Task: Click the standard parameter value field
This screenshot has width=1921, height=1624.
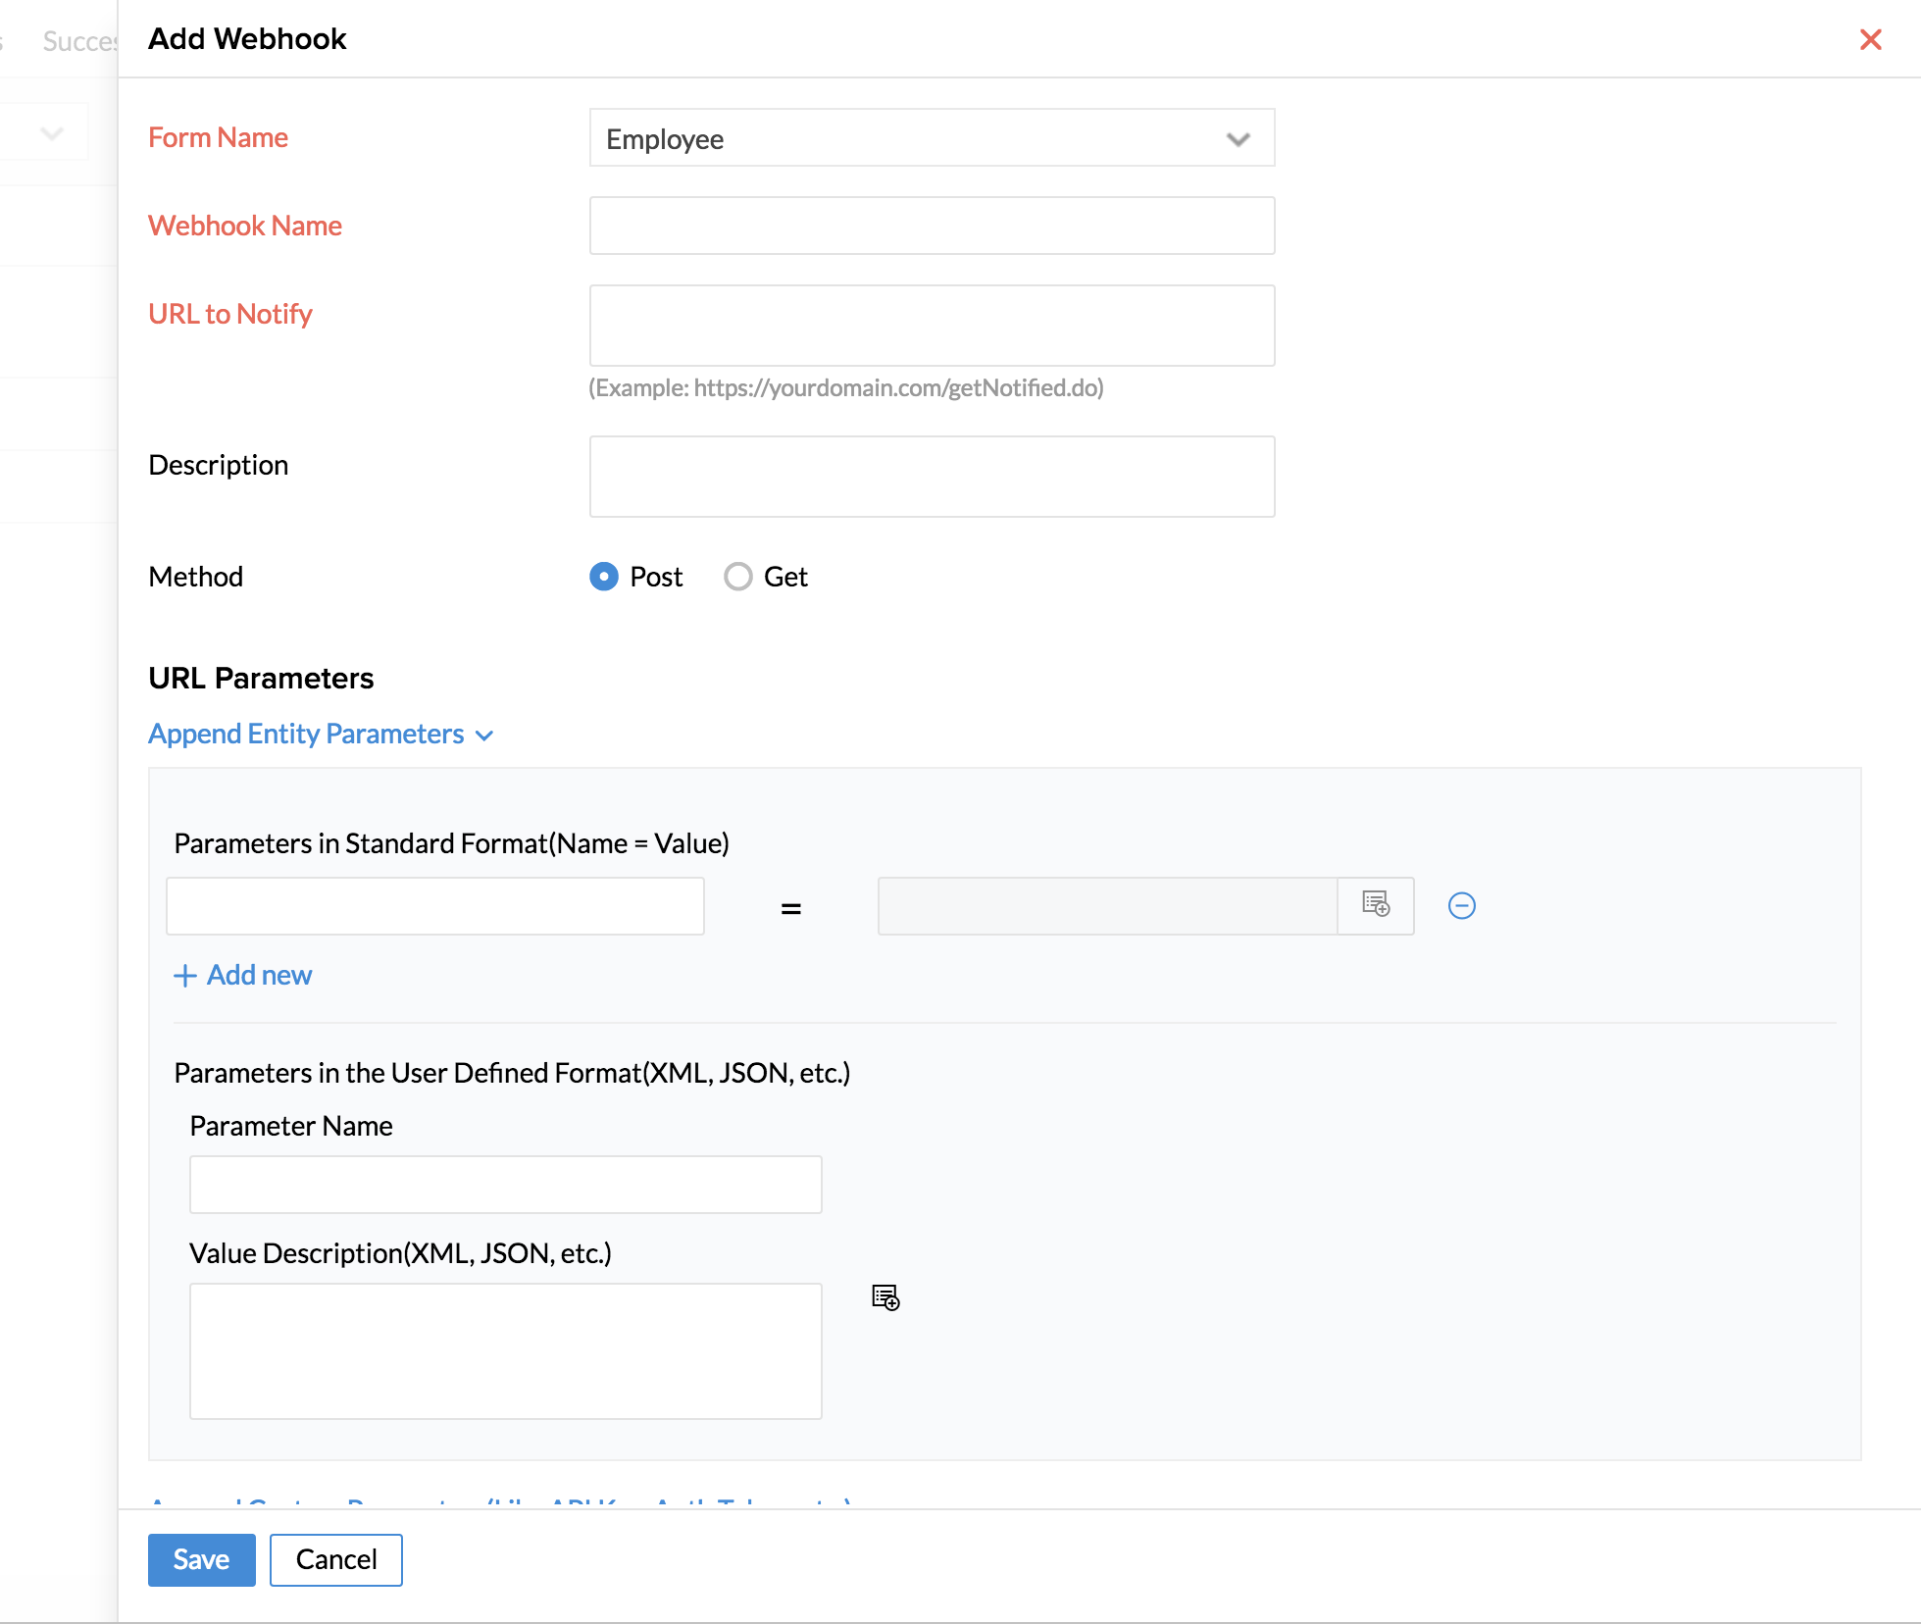Action: click(1106, 905)
